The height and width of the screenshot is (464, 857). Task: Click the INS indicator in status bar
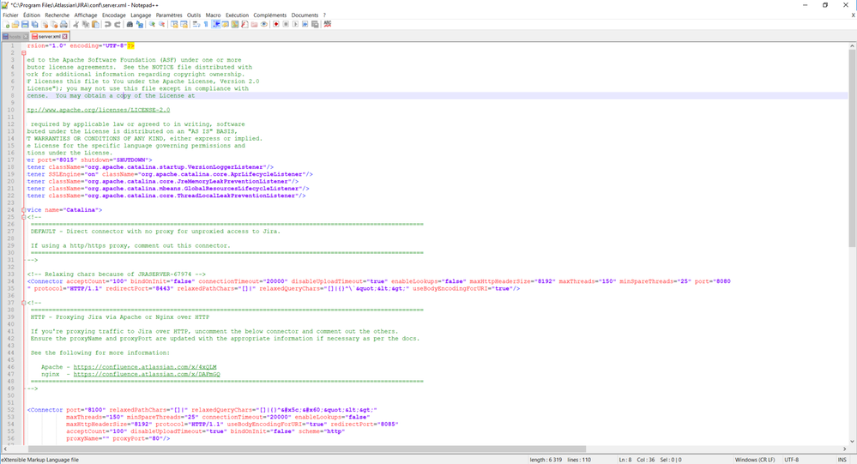coord(842,460)
